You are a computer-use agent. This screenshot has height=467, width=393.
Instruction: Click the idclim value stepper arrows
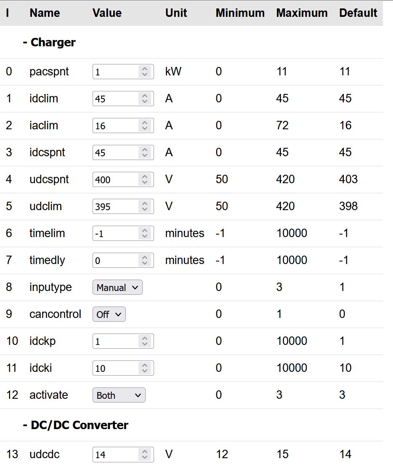(144, 99)
